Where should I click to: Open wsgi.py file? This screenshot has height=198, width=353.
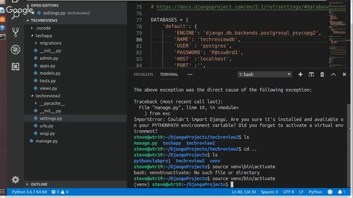[x=47, y=133]
